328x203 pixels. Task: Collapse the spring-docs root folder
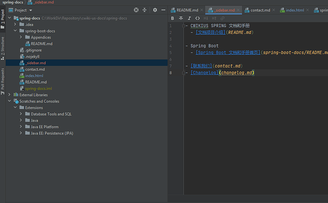pos(10,18)
